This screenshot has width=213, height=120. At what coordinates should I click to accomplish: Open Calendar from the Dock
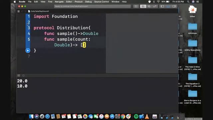coord(64,116)
